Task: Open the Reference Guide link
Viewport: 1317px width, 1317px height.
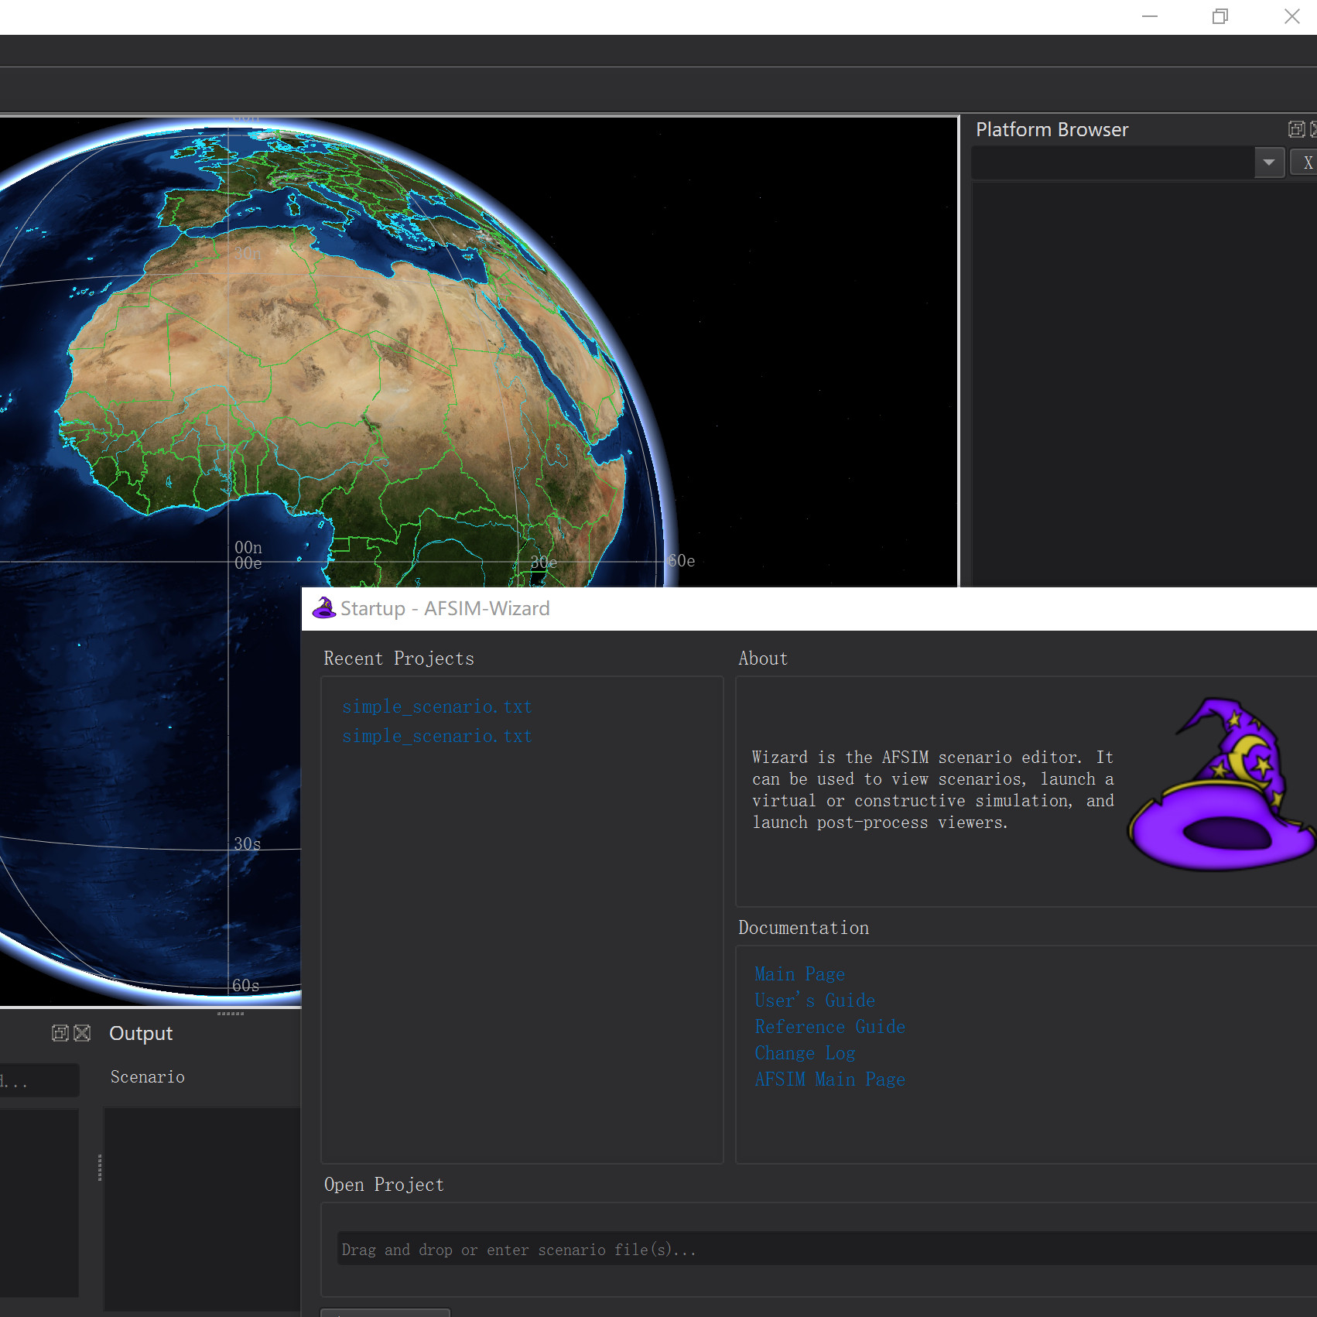Action: click(830, 1027)
